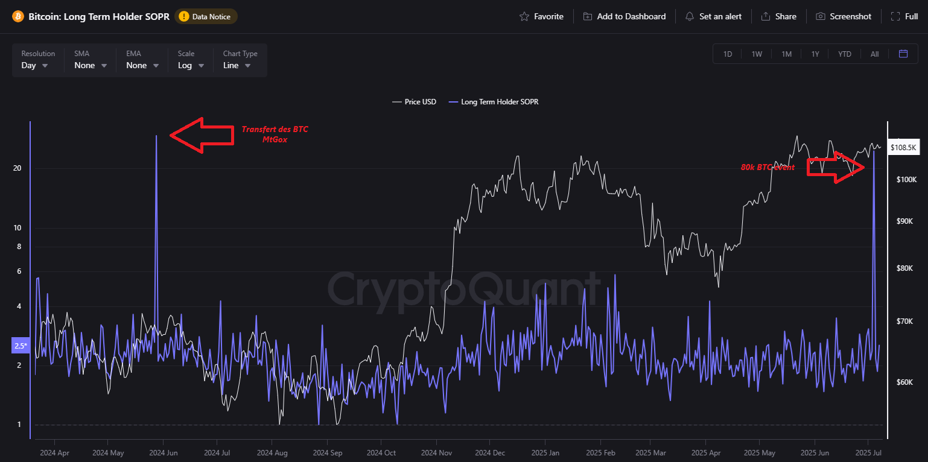Click the Bitcoin logo icon
The width and height of the screenshot is (928, 462).
tap(17, 16)
